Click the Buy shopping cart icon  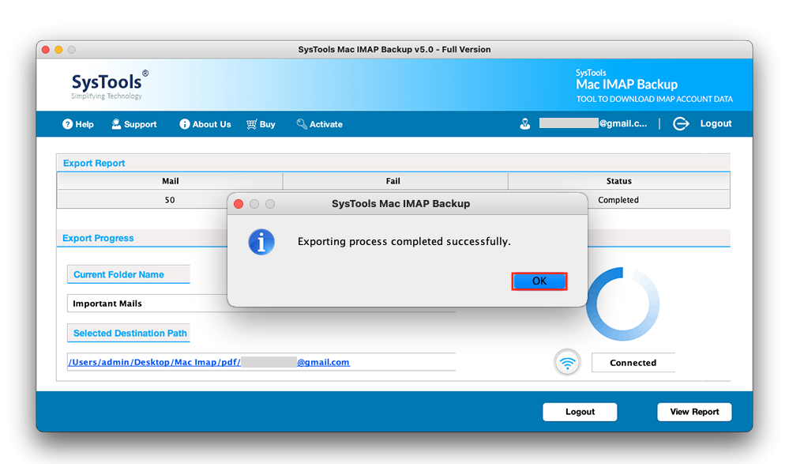(x=252, y=124)
